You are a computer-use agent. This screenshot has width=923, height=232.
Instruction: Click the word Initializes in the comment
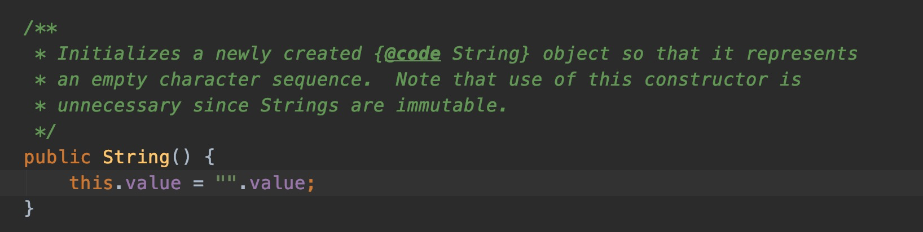click(x=119, y=53)
